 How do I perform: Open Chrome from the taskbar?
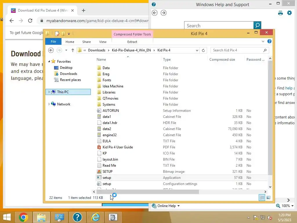(x=23, y=217)
